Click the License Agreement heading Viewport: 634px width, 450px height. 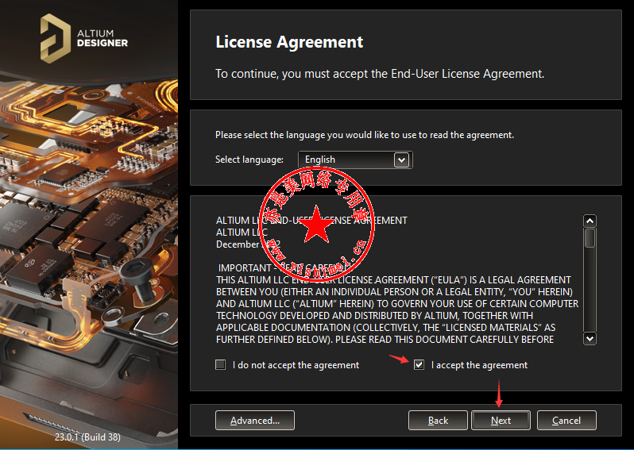tap(289, 42)
